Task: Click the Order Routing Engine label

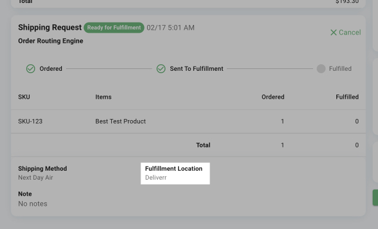Action: coord(51,41)
